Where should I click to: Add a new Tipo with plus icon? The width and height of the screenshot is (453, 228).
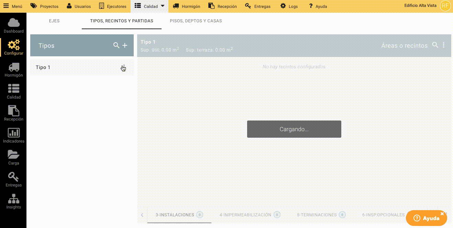(x=125, y=45)
